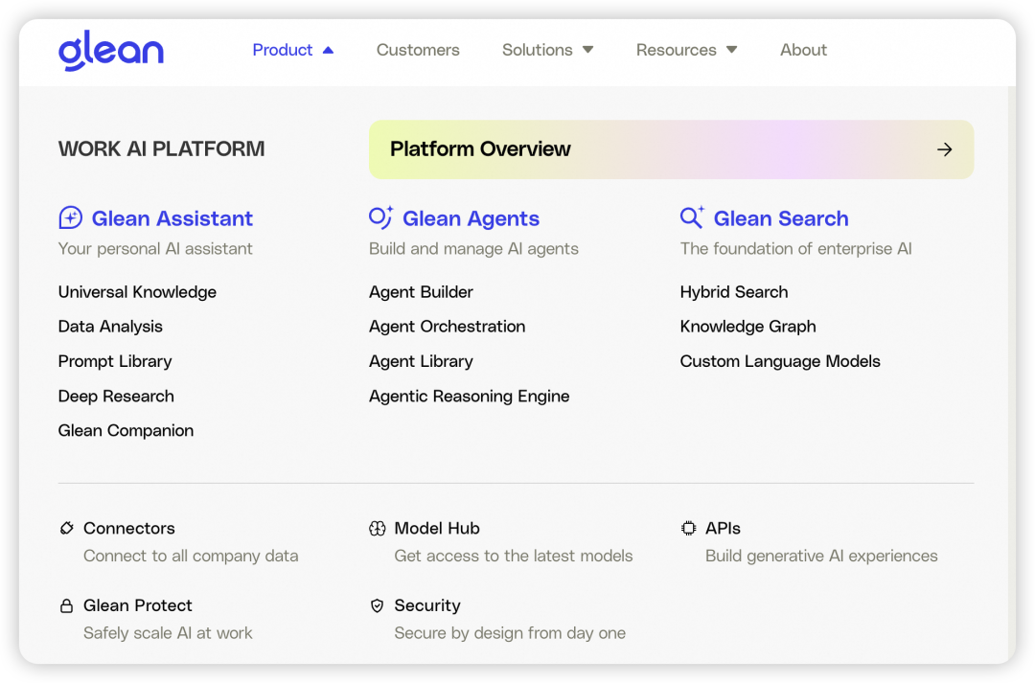The height and width of the screenshot is (683, 1035).
Task: Click the Glean Assistant chat sparkle icon
Action: tap(71, 218)
